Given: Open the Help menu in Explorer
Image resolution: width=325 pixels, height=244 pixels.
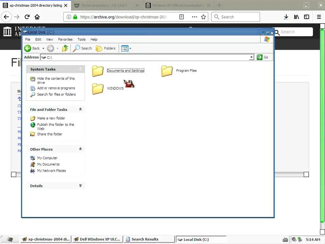Looking at the screenshot, I should click(x=94, y=39).
